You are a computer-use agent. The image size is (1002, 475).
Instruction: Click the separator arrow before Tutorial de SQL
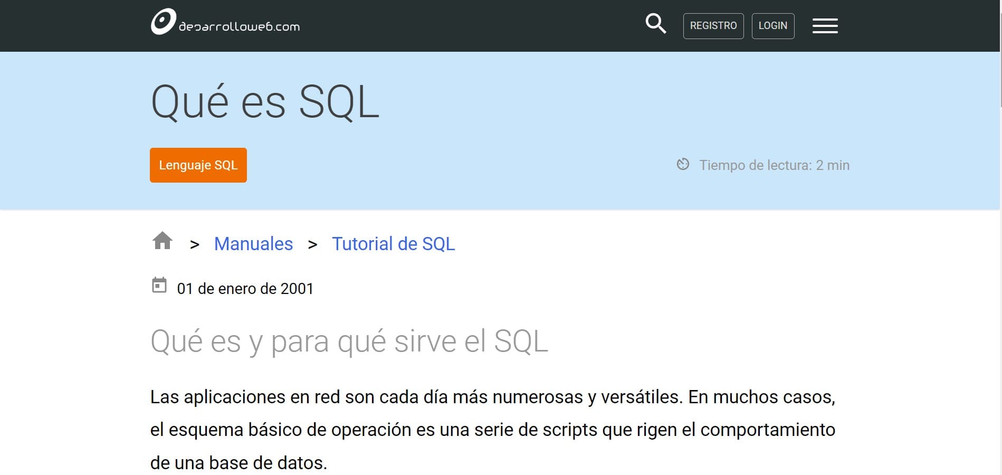(312, 244)
